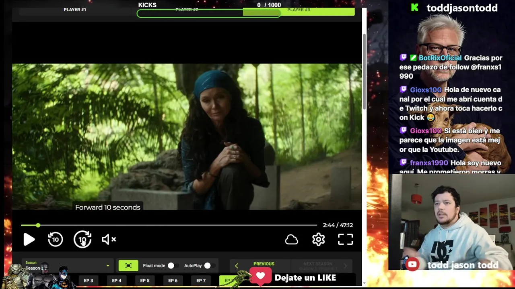Select episode EP 5
This screenshot has height=289, width=515.
145,281
